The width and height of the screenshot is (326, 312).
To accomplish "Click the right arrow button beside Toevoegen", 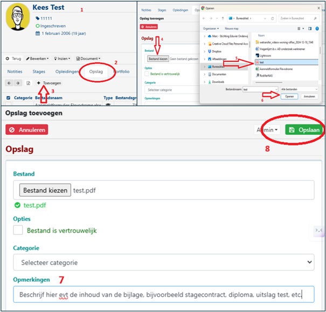I will (x=18, y=83).
